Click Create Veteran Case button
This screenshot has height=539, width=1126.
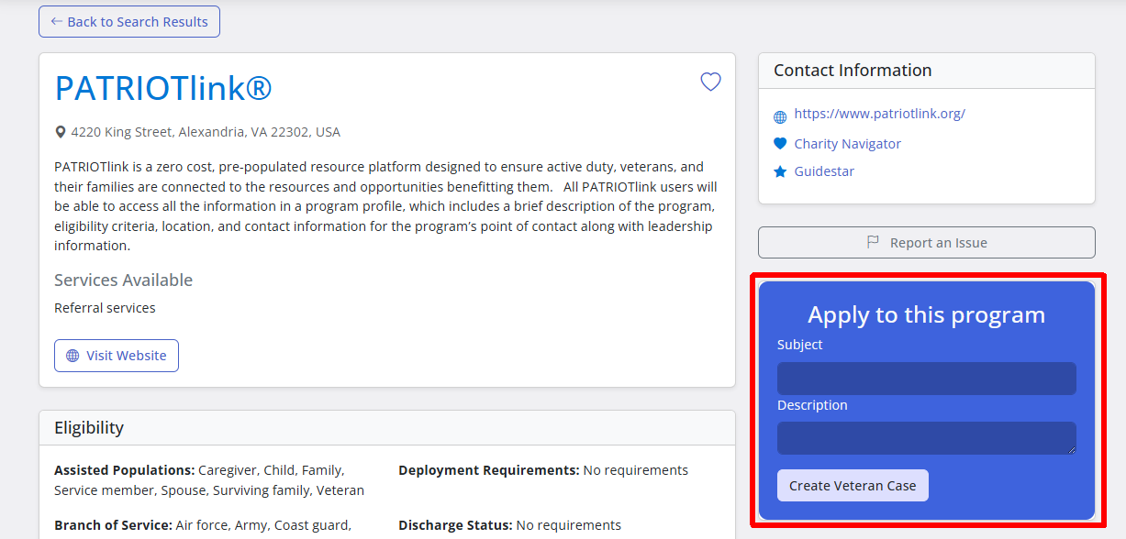[853, 486]
